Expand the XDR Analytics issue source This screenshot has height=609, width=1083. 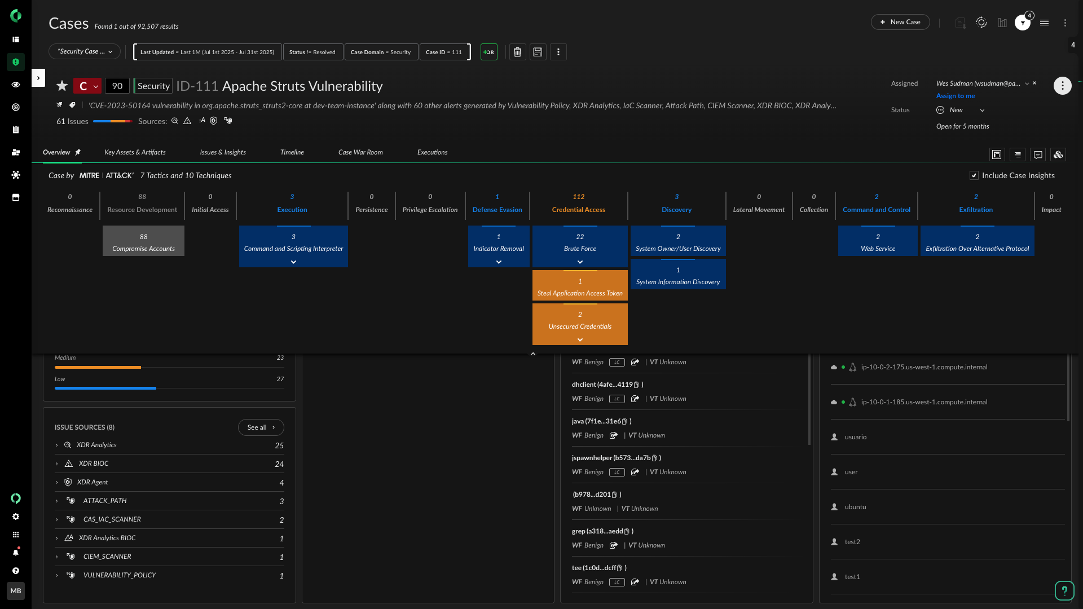57,445
